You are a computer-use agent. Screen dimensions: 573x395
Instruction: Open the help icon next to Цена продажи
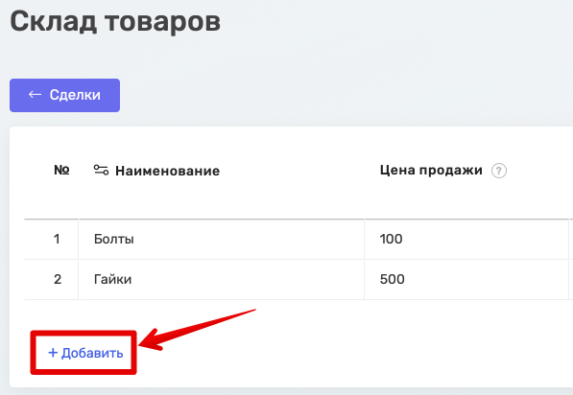pos(499,171)
